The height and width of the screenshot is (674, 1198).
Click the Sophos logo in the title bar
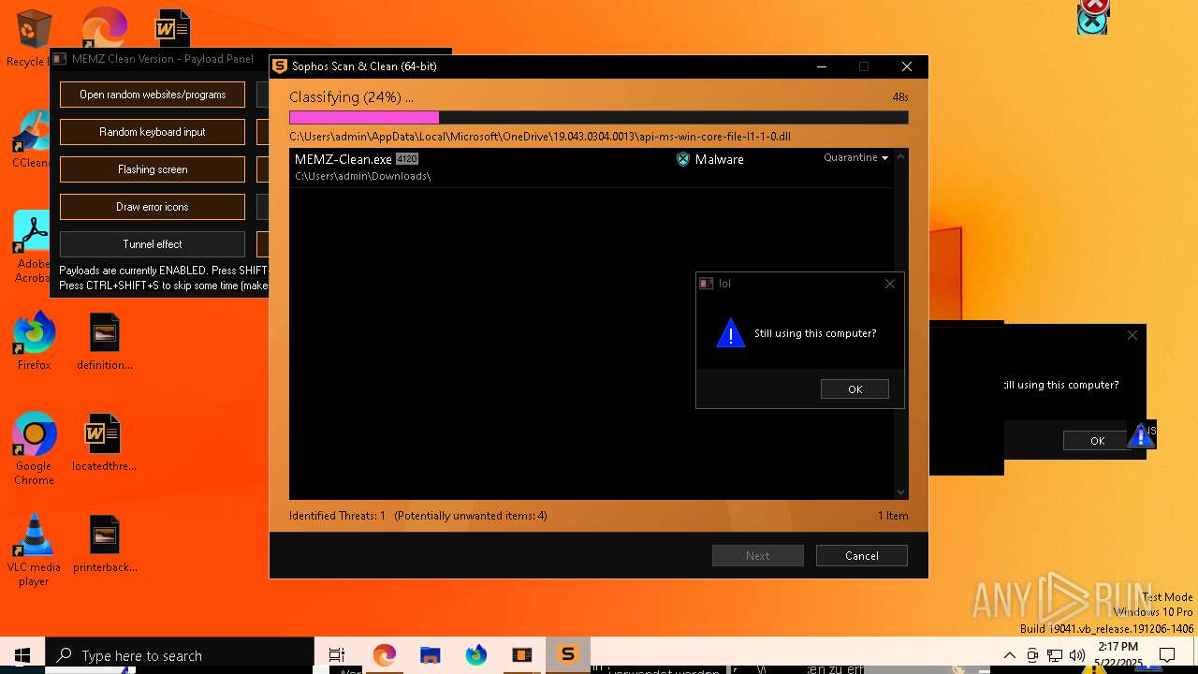tap(280, 66)
